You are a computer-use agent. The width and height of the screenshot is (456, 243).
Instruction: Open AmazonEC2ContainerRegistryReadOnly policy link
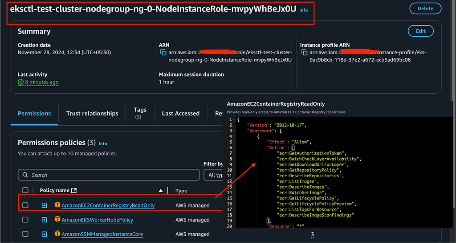pyautogui.click(x=108, y=205)
